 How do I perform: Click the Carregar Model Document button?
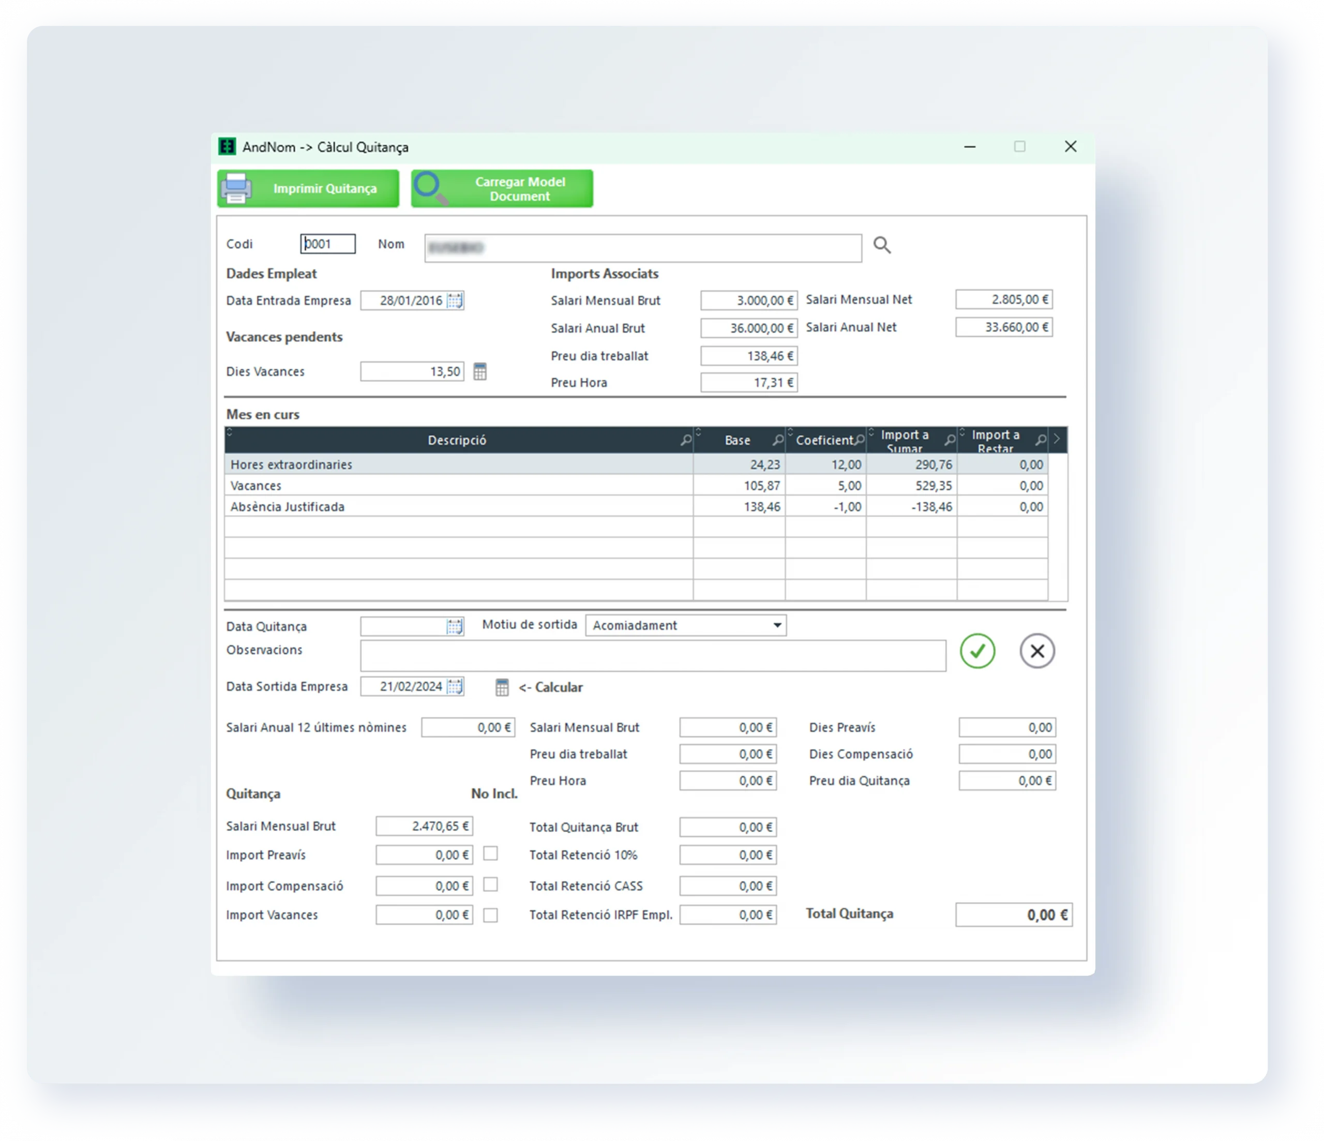(x=502, y=189)
